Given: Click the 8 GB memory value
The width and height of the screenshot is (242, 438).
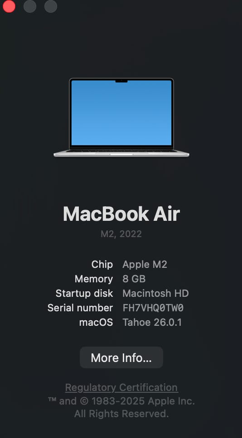Looking at the screenshot, I should 134,279.
